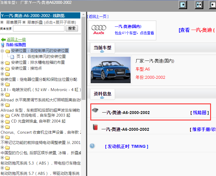Select 制动防抱死系统 5.7 (ABS) item

(40, 173)
